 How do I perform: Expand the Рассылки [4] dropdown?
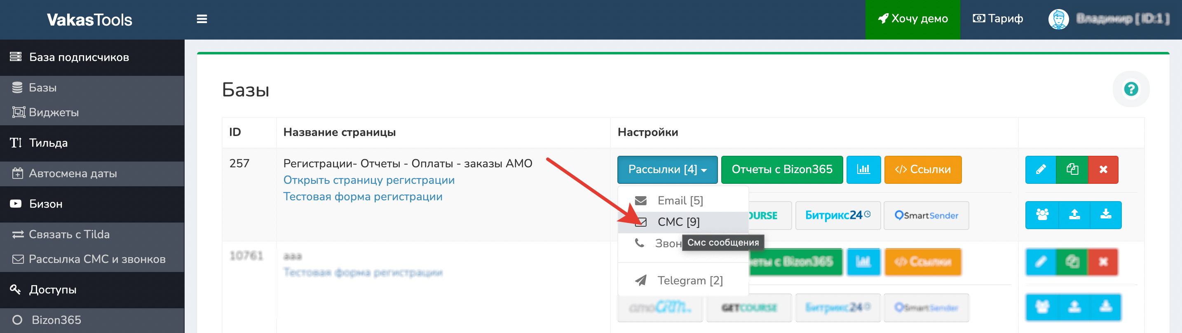click(667, 170)
